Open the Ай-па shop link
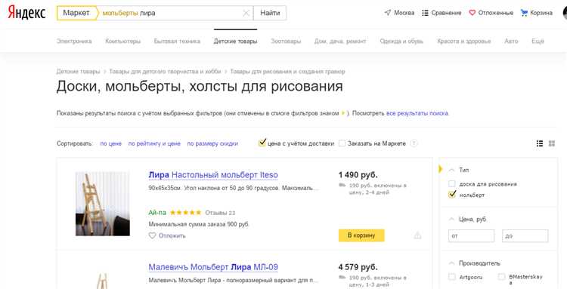 157,213
